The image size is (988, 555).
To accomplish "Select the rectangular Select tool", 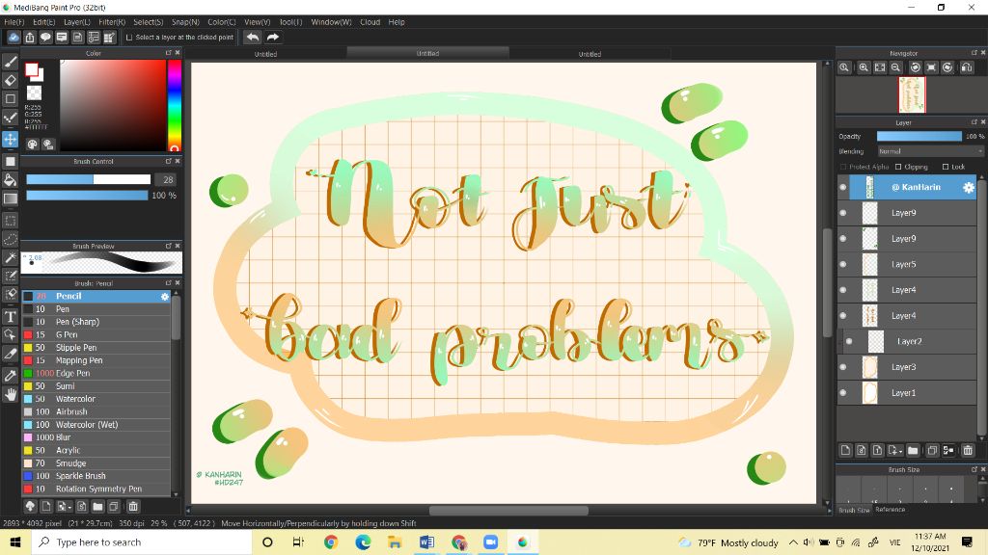I will coord(10,221).
